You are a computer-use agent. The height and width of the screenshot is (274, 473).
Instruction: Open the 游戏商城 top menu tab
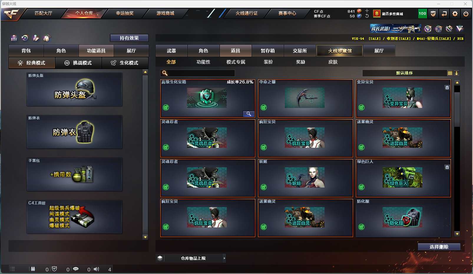point(165,13)
